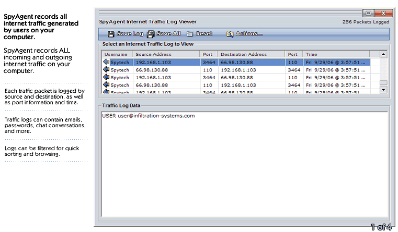Select the third row in the traffic log list
The image size is (398, 232).
pyautogui.click(x=235, y=77)
